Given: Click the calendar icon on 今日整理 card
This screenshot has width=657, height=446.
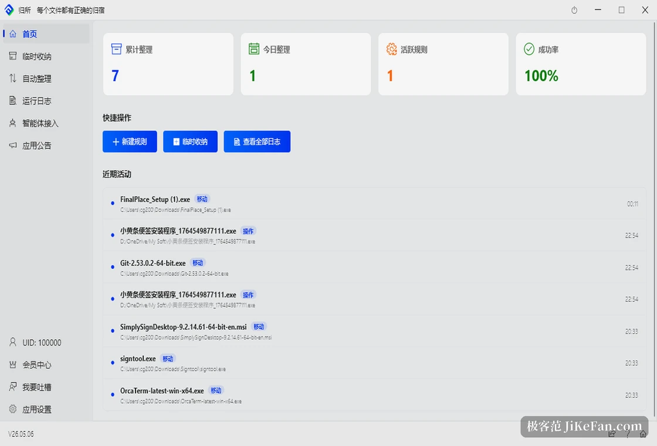Looking at the screenshot, I should point(254,49).
